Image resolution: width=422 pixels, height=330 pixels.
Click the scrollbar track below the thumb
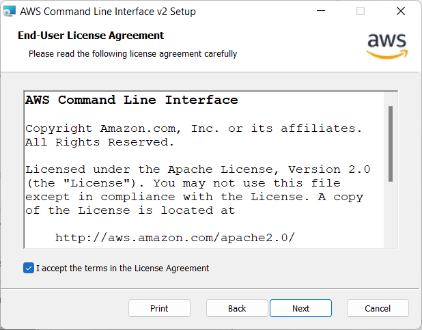click(391, 219)
